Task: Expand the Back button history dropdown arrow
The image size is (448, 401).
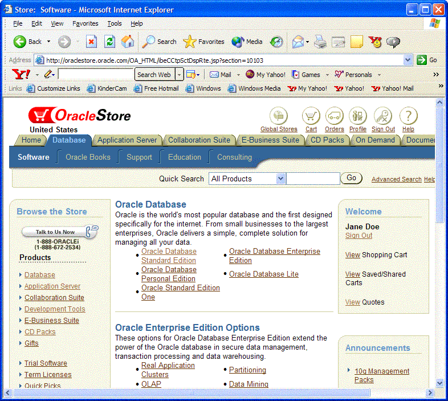Action: 48,42
